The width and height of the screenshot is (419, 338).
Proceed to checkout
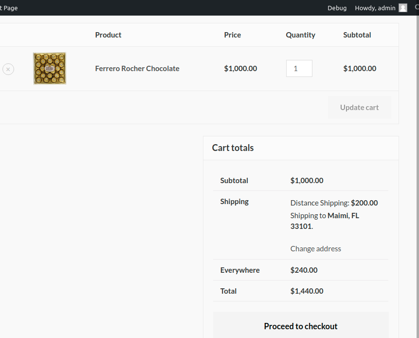301,326
